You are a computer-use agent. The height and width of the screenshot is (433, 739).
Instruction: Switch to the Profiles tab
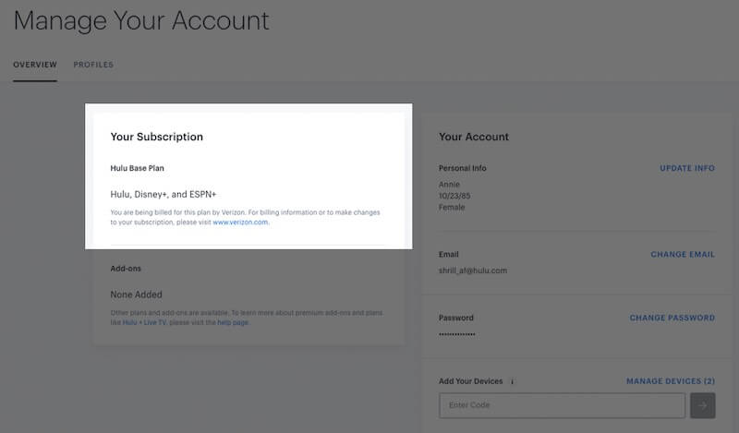[93, 65]
